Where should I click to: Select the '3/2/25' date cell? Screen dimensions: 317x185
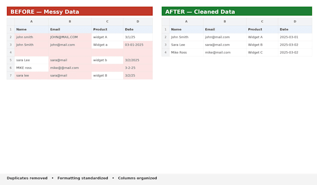click(138, 75)
